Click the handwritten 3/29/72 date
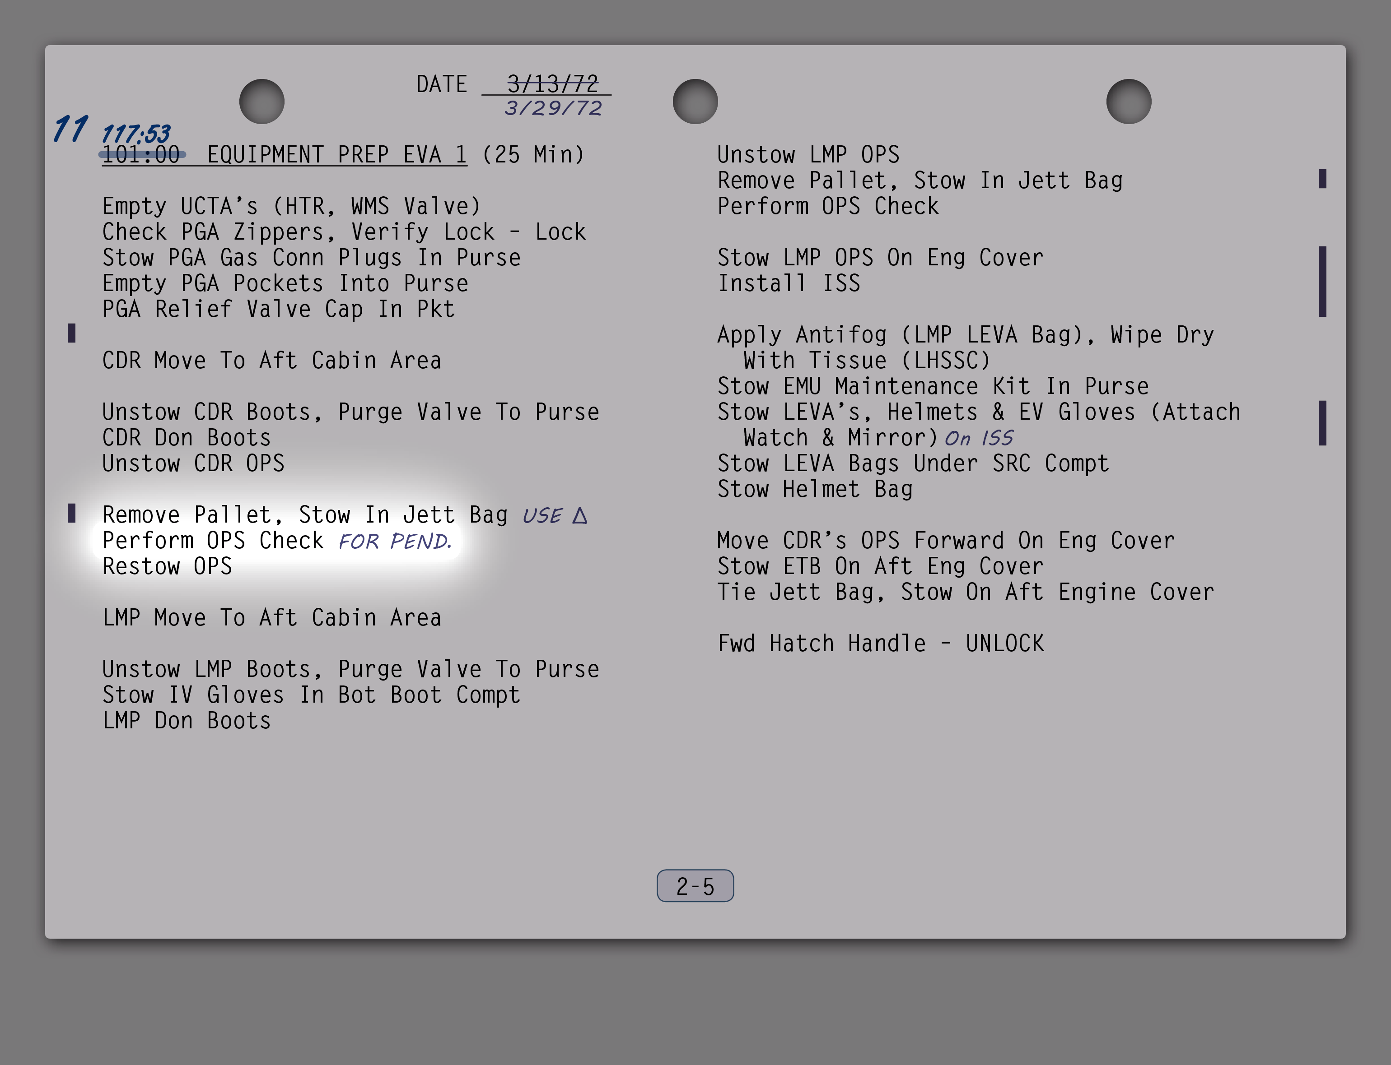1391x1065 pixels. coord(552,108)
